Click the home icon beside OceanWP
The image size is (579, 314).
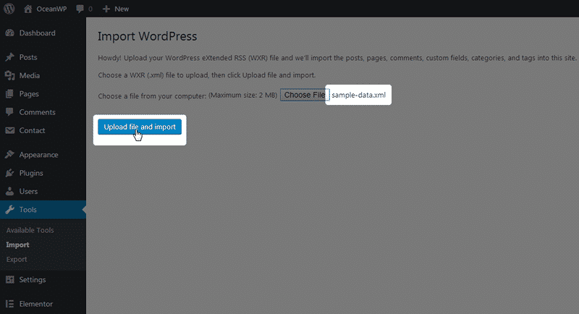tap(28, 9)
